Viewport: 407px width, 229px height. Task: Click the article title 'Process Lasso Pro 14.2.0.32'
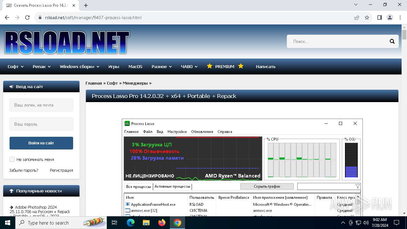[164, 96]
